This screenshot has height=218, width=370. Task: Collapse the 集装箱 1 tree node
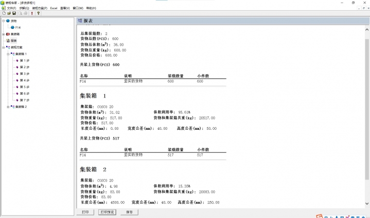8,54
